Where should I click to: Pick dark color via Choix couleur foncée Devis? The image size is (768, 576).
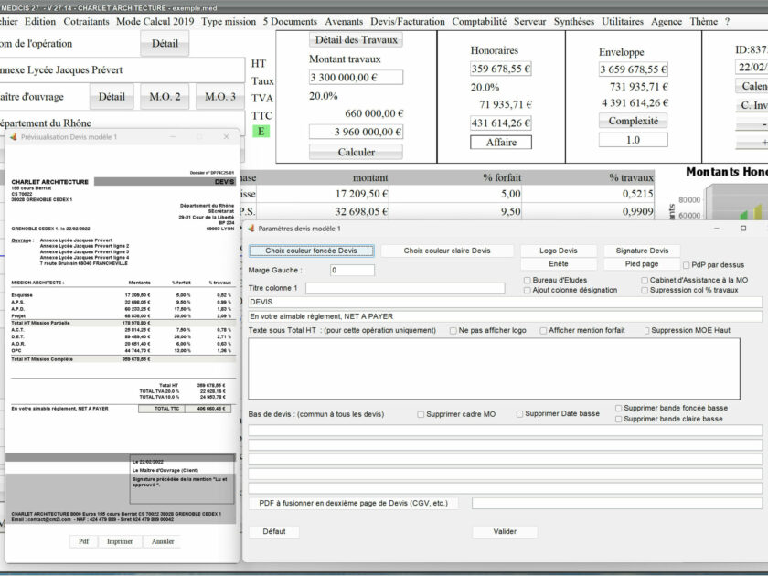click(x=311, y=251)
